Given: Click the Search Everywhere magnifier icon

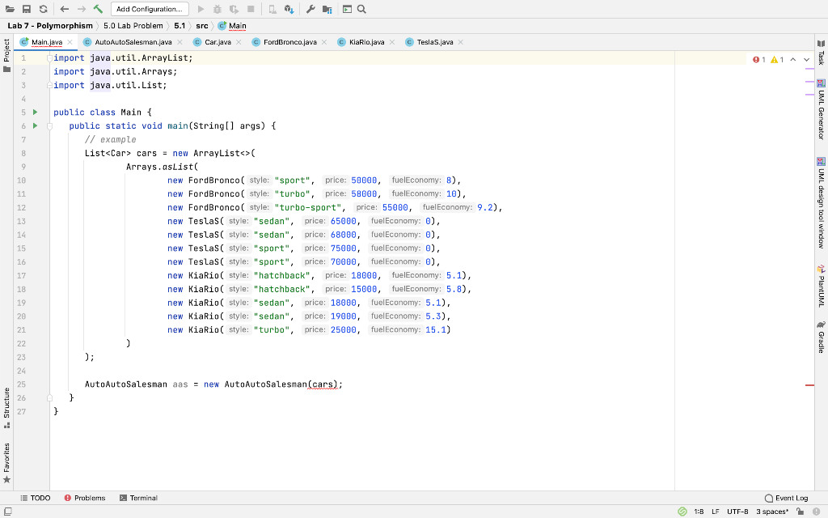Looking at the screenshot, I should (361, 9).
